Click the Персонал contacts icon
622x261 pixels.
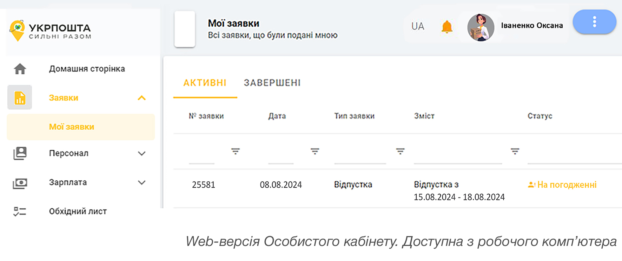[x=20, y=153]
